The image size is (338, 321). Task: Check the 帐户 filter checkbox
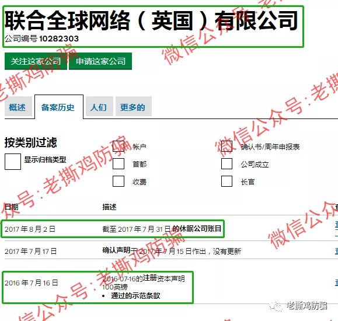coord(119,146)
